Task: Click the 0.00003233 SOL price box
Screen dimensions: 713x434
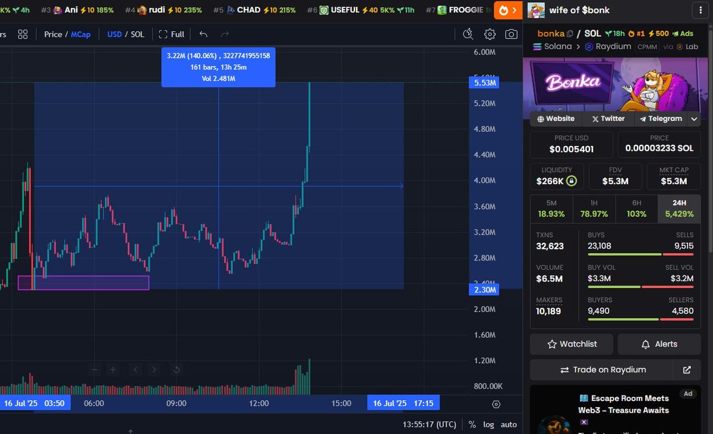Action: point(659,144)
